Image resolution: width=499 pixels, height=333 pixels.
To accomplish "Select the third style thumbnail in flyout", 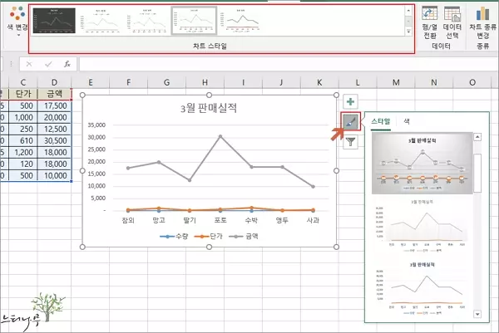I will [422, 288].
